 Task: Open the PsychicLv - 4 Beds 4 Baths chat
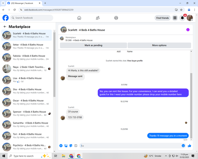tap(27, 147)
